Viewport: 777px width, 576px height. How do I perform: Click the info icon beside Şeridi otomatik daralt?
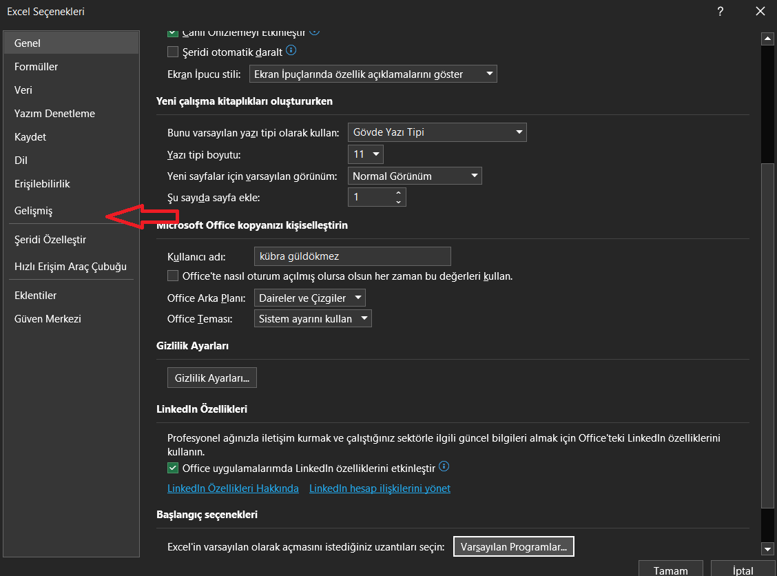tap(290, 50)
